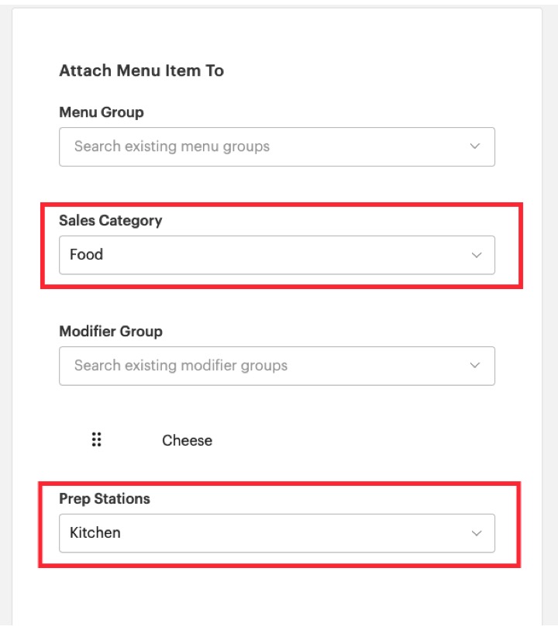Click the Menu Group label
Image resolution: width=558 pixels, height=630 pixels.
click(102, 112)
